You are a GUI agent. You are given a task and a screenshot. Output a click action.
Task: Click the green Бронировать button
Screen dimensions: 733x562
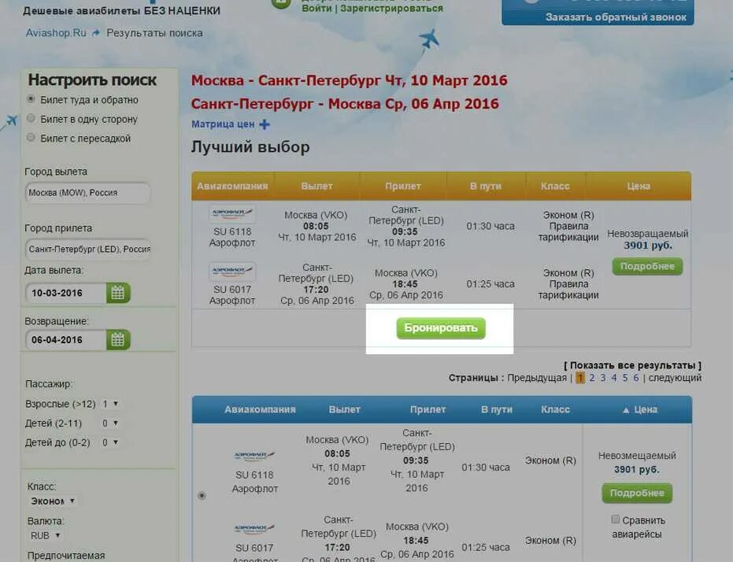click(441, 328)
